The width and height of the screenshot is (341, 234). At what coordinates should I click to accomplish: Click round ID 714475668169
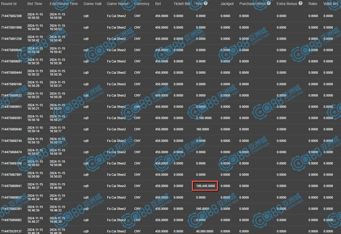pyautogui.click(x=12, y=163)
